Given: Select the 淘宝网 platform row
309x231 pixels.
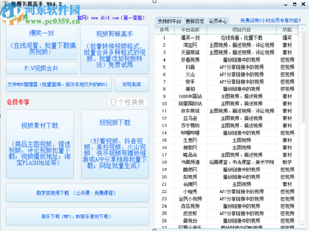Looking at the screenshot, I should [x=226, y=45].
